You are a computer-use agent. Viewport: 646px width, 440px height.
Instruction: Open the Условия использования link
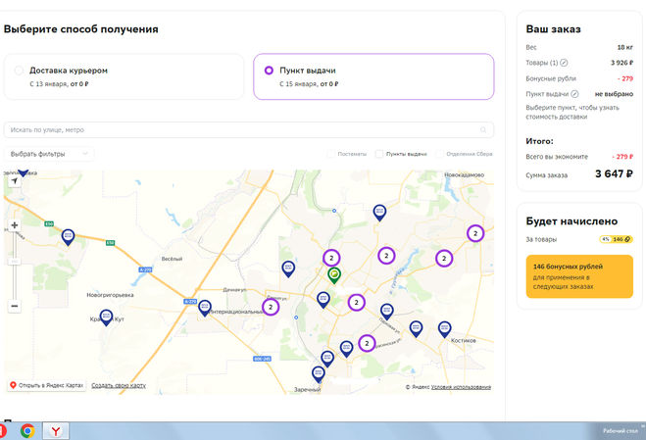[x=460, y=387]
